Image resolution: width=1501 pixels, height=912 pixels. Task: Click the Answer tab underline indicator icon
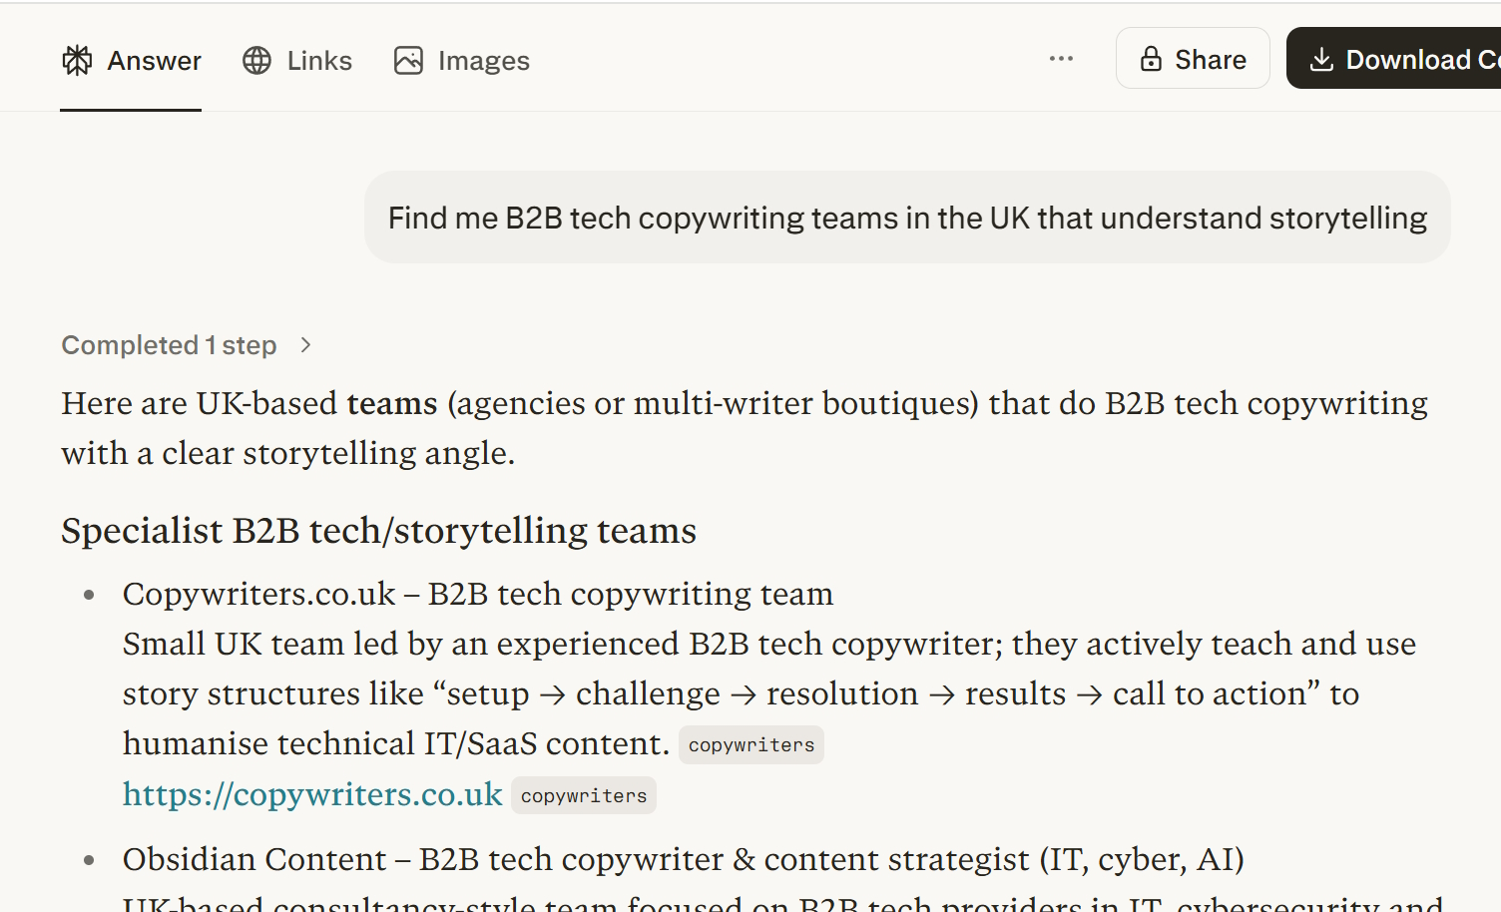click(131, 111)
